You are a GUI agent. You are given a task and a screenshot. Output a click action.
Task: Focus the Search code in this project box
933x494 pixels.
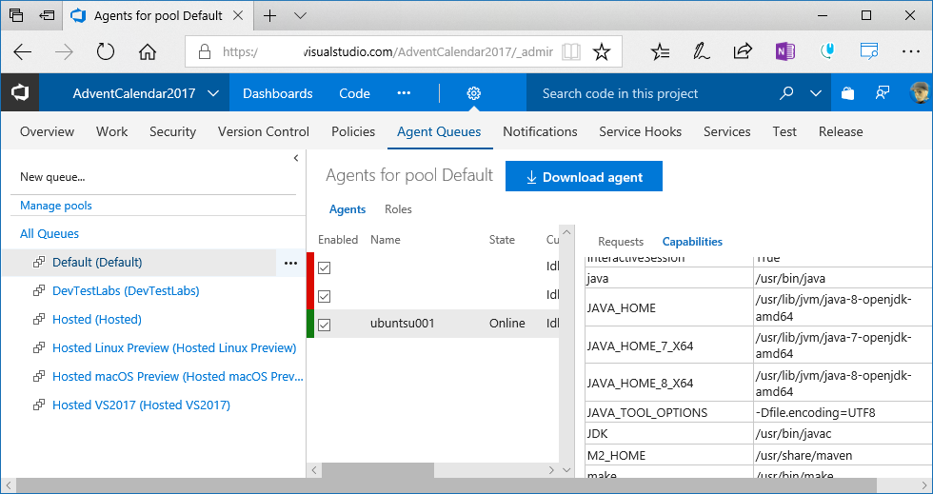(x=651, y=93)
